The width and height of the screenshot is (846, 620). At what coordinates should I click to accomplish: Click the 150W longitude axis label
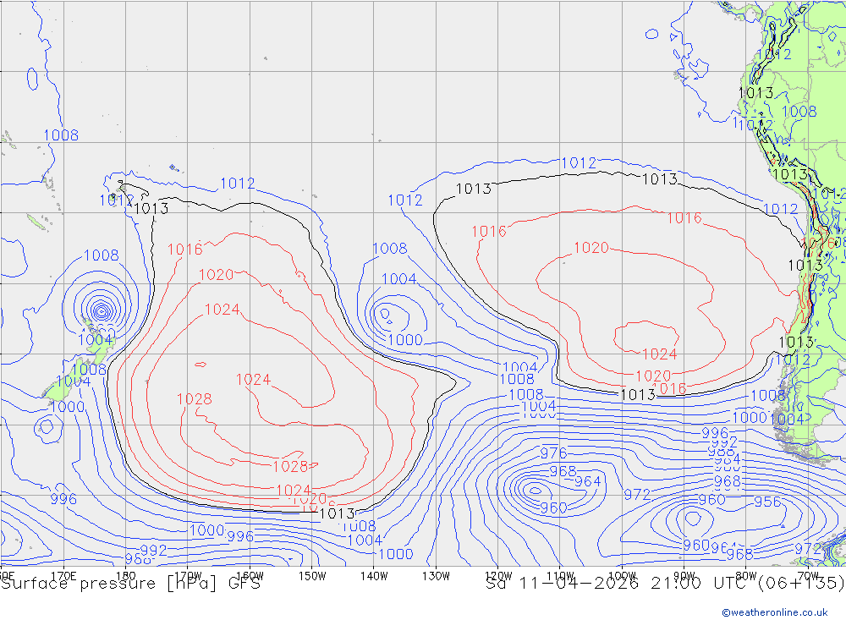coord(312,576)
